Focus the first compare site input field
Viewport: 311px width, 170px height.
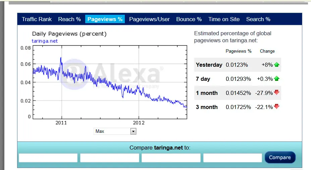48,158
